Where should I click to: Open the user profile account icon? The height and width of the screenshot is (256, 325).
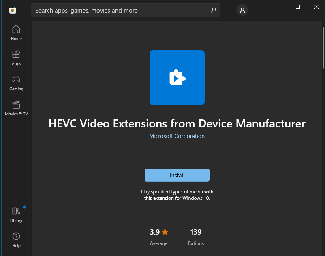click(242, 11)
